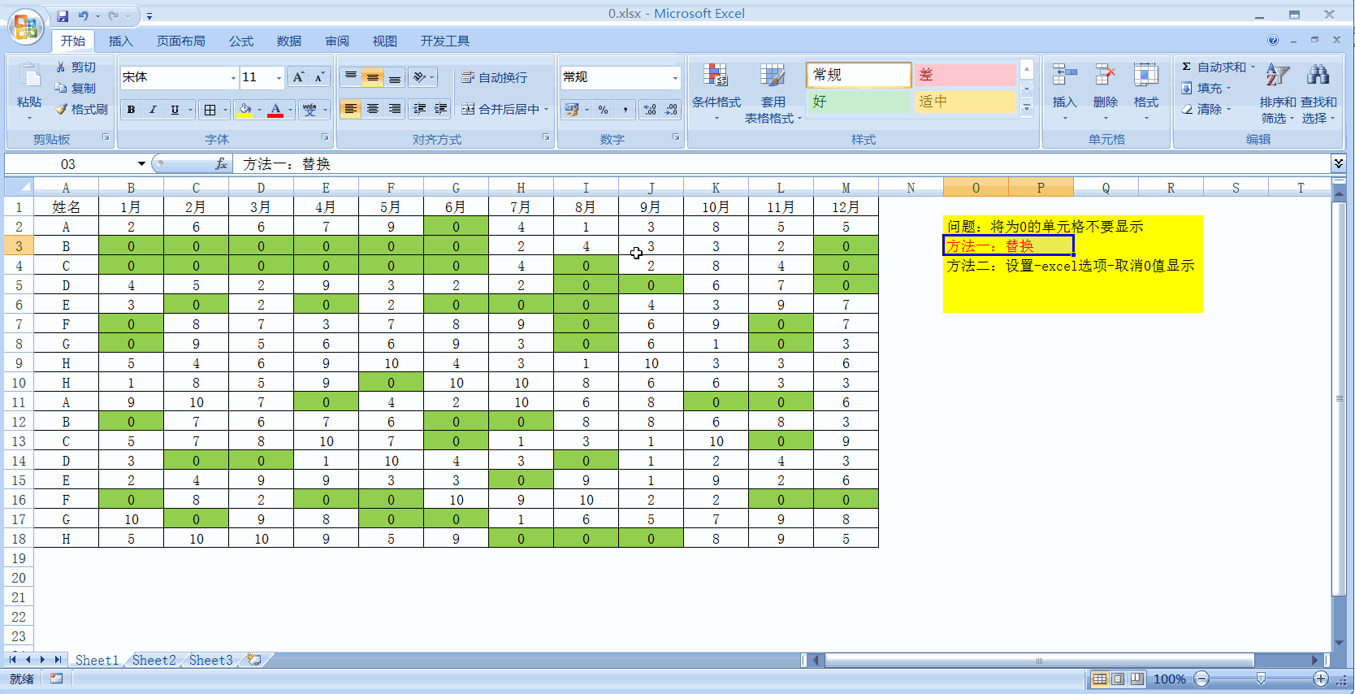Click the decrease font size icon
The height and width of the screenshot is (694, 1355).
coord(320,77)
